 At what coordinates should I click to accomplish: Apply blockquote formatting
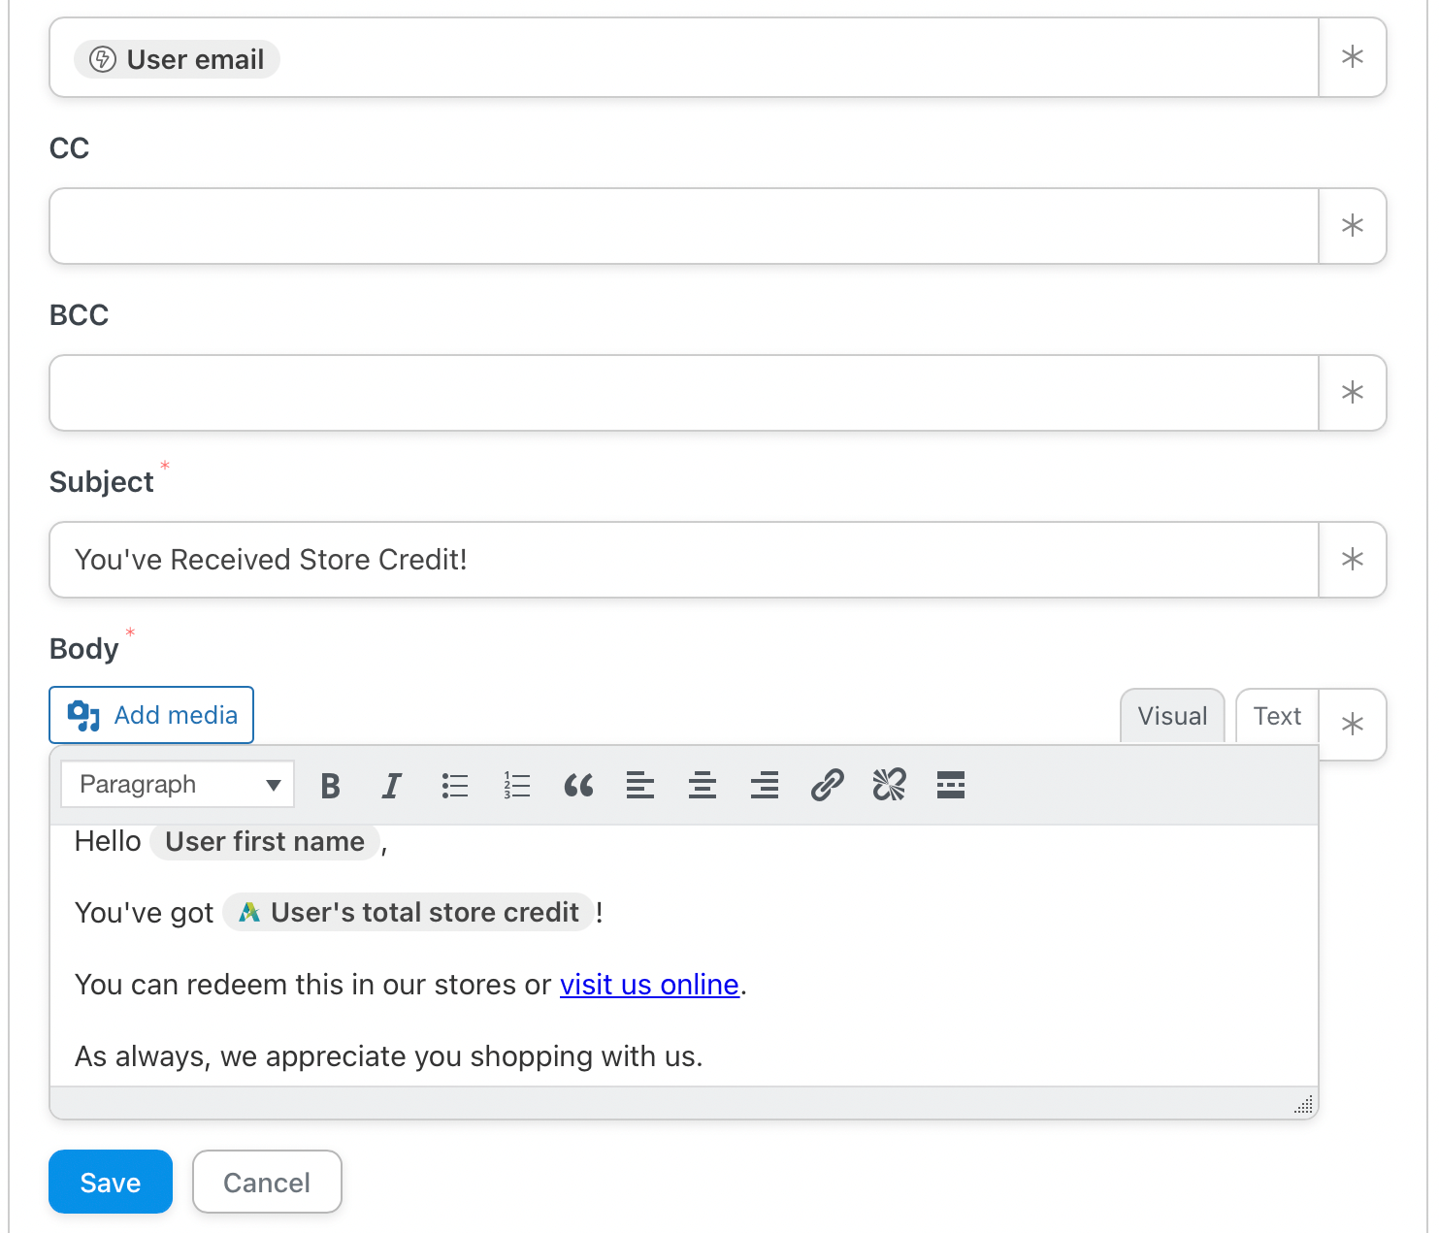point(578,785)
